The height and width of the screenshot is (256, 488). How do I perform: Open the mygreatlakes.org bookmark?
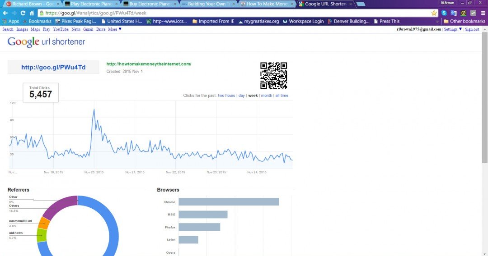tap(258, 22)
